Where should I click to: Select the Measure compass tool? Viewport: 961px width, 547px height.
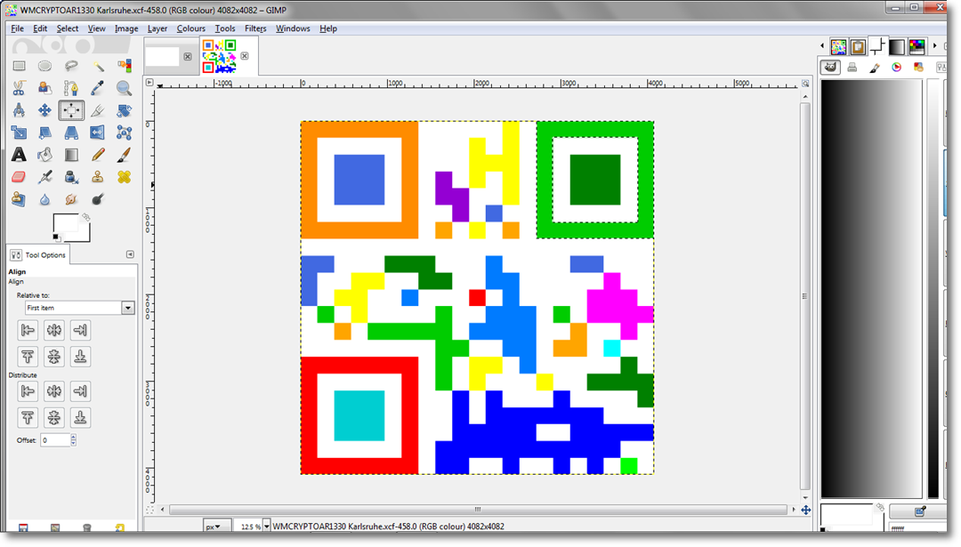click(19, 110)
